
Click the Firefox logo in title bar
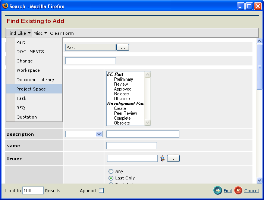click(5, 6)
